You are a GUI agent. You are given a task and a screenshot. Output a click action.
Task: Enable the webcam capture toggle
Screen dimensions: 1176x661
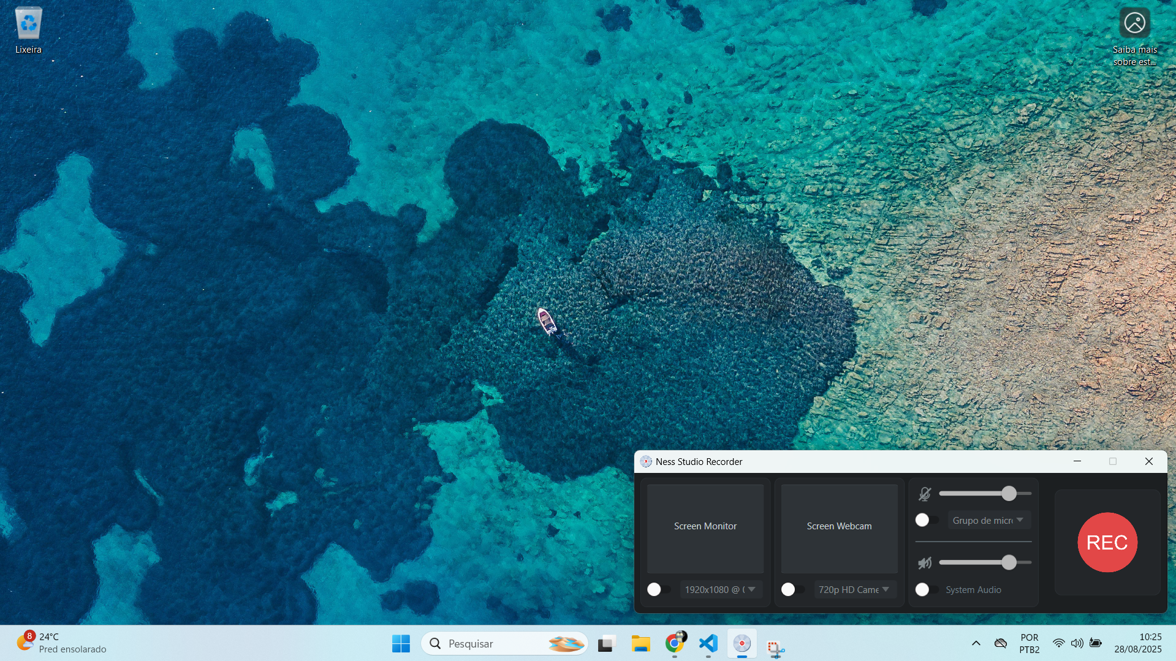click(x=792, y=589)
